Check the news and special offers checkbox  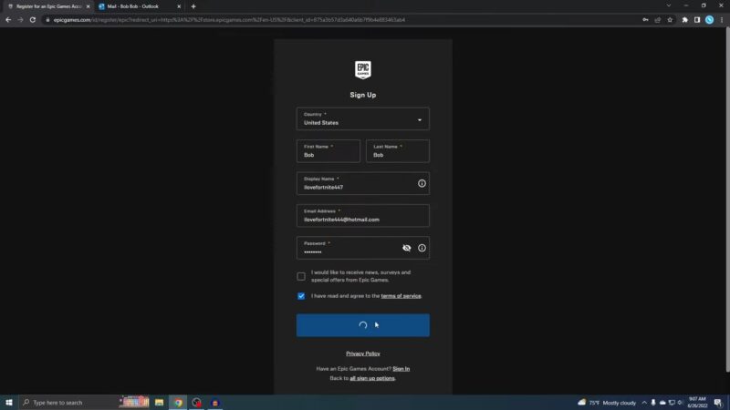click(301, 277)
